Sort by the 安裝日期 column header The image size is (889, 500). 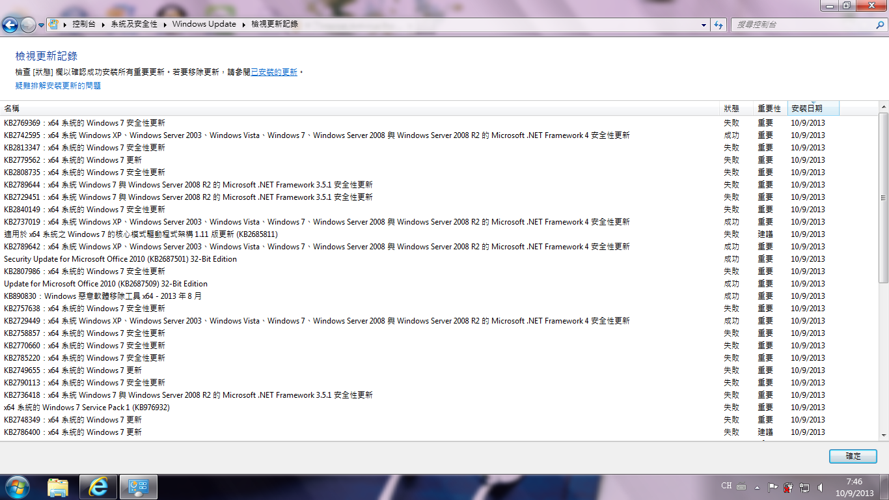814,108
